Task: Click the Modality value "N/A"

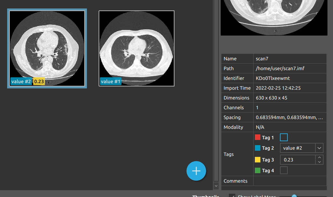Action: pos(260,127)
